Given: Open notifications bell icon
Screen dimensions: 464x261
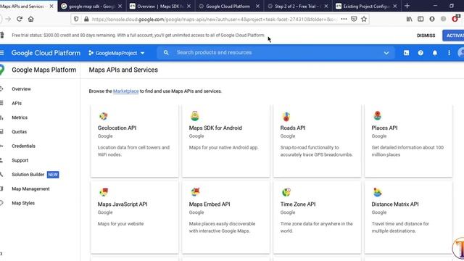Looking at the screenshot, I should click(x=435, y=53).
